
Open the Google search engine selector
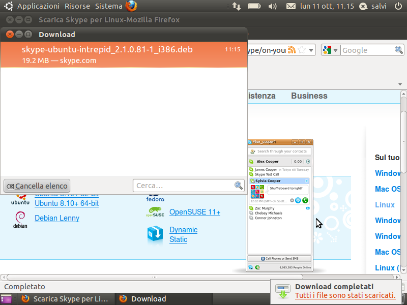(329, 50)
